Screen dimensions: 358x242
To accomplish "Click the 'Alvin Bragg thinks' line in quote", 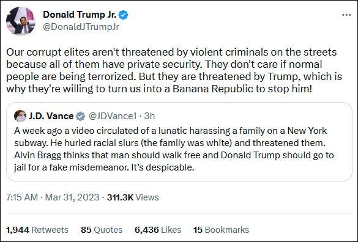I will [x=174, y=155].
